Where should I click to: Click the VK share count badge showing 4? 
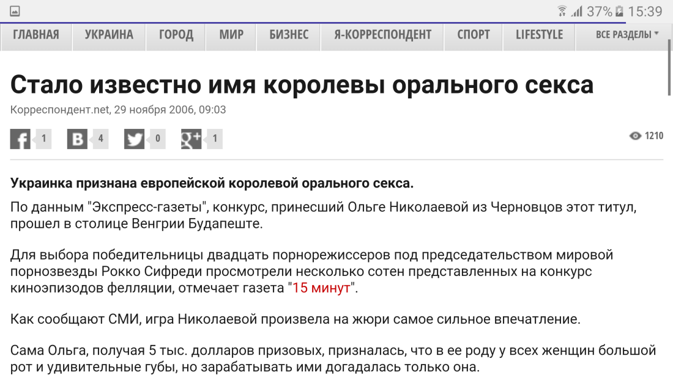click(x=102, y=139)
